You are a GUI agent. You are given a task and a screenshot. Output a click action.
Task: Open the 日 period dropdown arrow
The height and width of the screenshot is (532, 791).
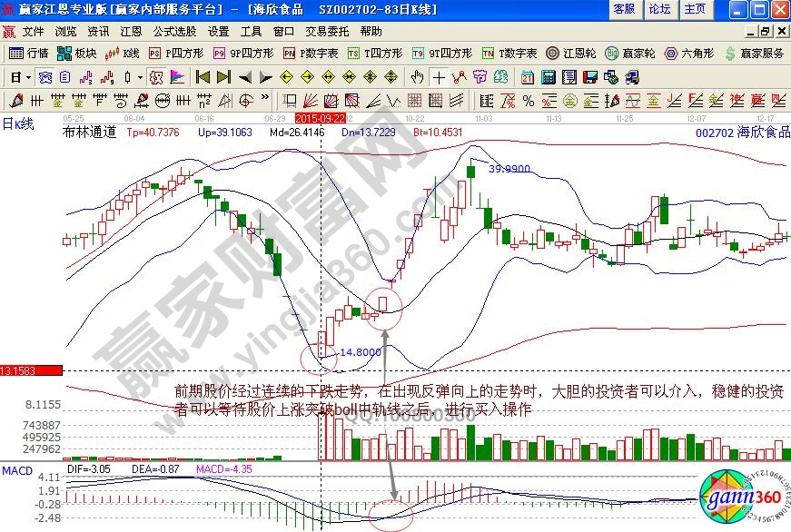[29, 77]
